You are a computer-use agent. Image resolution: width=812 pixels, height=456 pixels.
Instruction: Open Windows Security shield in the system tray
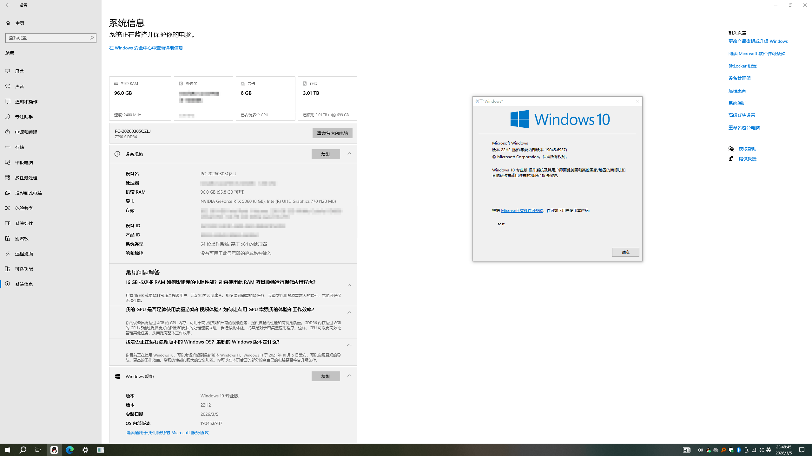[x=731, y=450]
